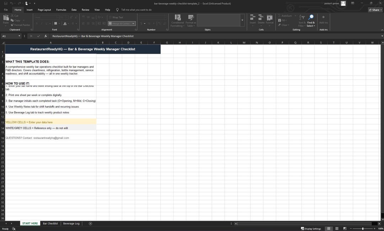Image resolution: width=384 pixels, height=231 pixels.
Task: Click the user account avatar
Action: pyautogui.click(x=343, y=3)
